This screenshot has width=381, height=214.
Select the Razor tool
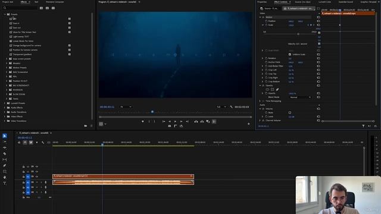click(x=5, y=153)
